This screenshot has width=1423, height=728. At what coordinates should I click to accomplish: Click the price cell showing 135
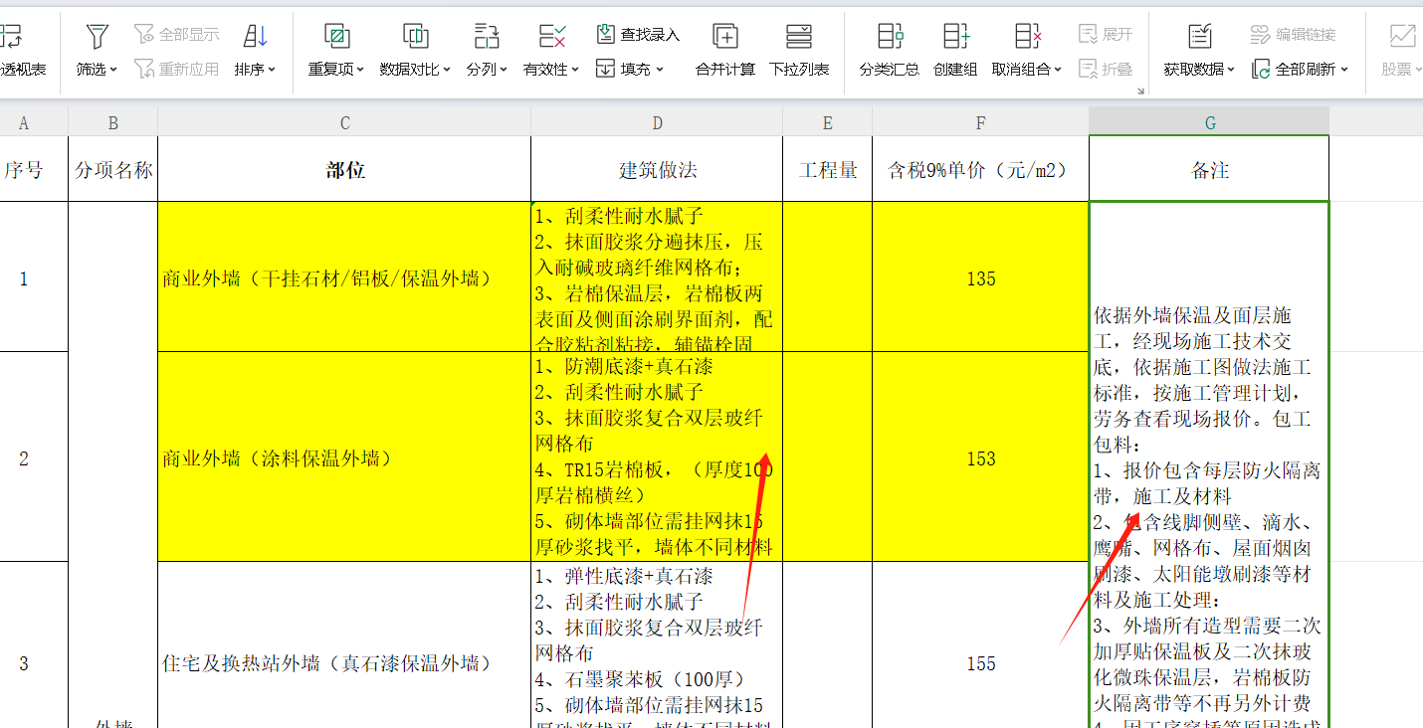[980, 277]
